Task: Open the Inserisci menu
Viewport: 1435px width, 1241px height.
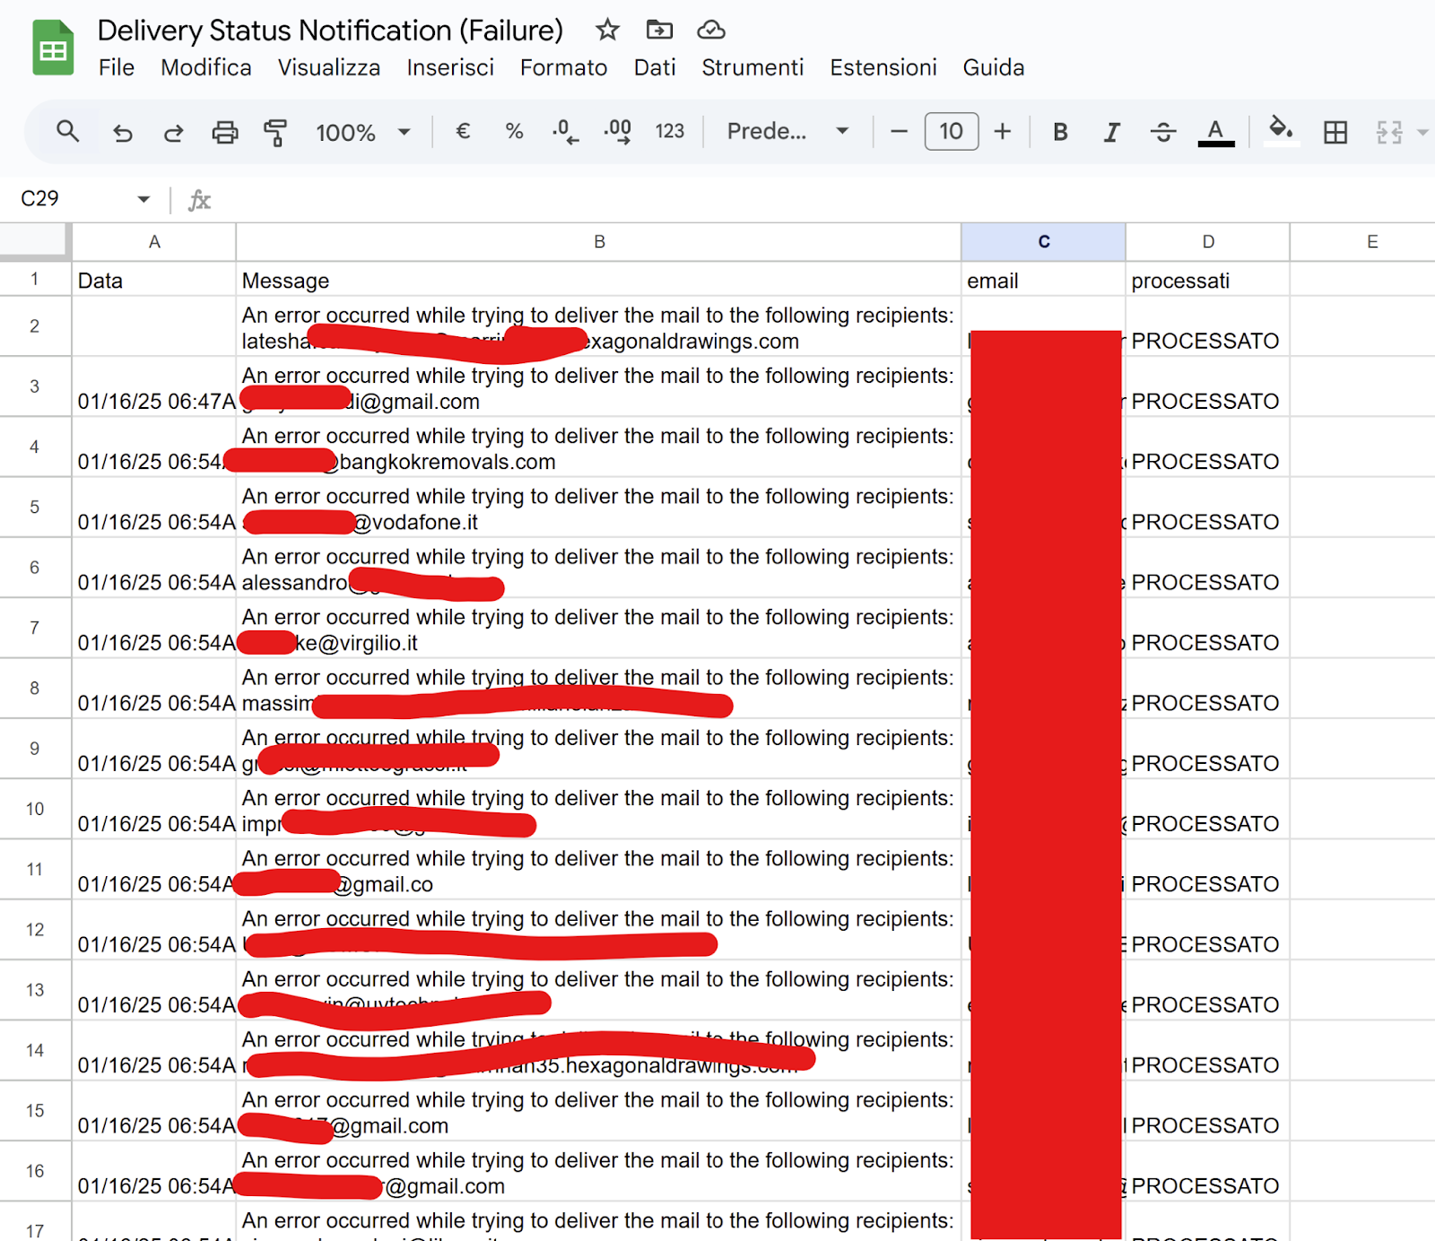Action: [x=450, y=67]
